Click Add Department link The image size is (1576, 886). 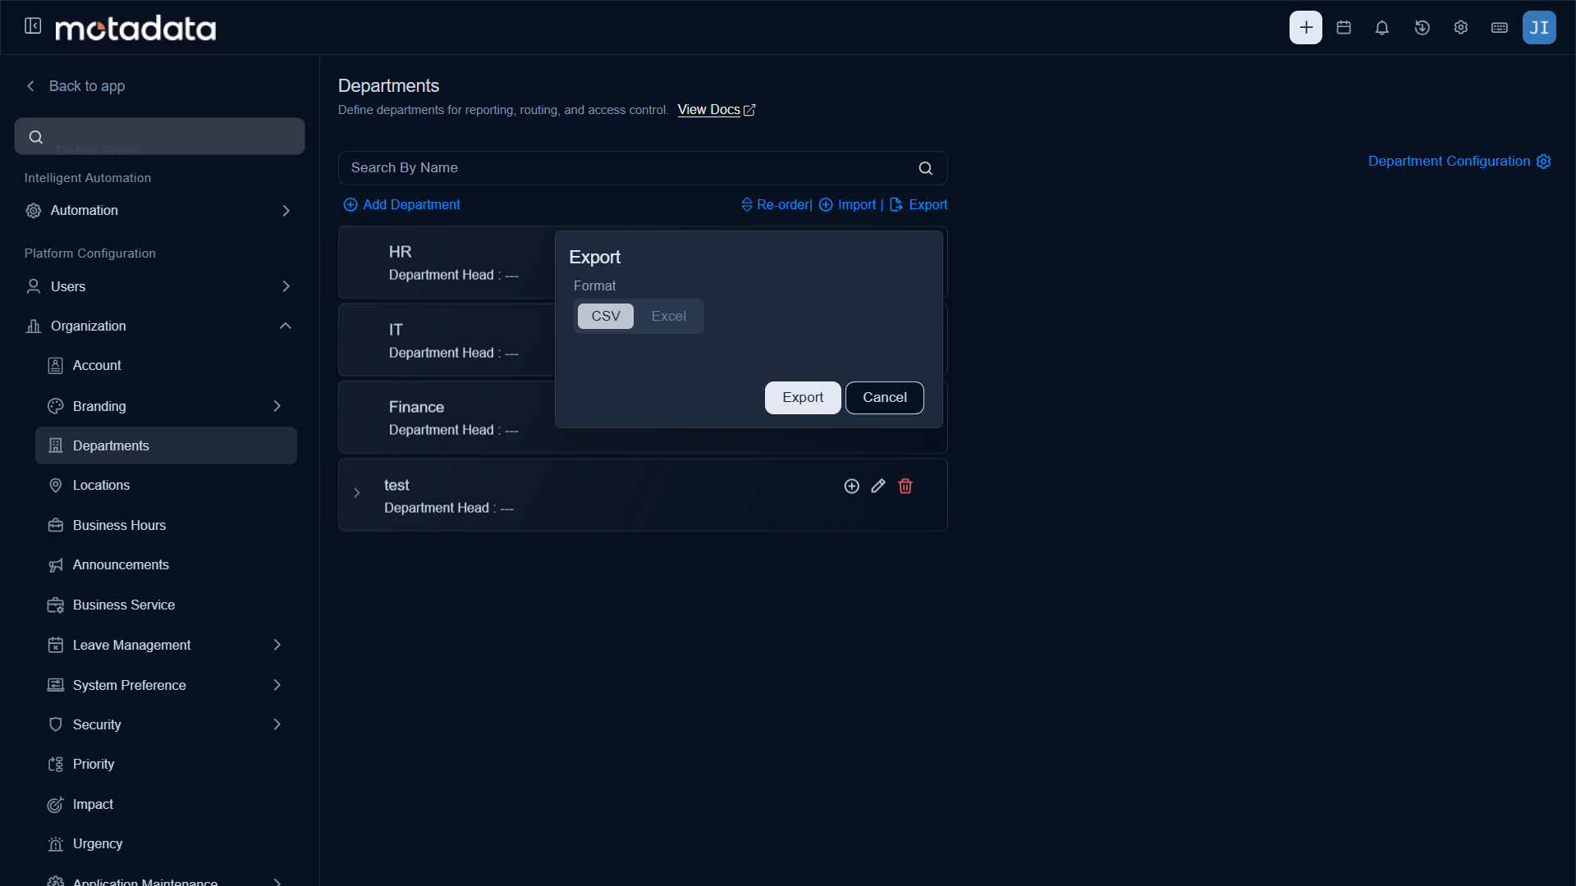pos(401,205)
